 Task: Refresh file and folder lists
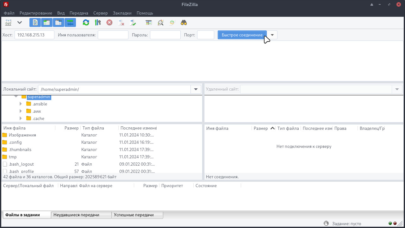pyautogui.click(x=86, y=22)
